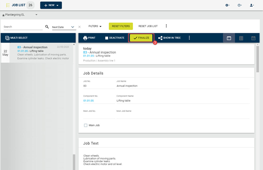Open the help clock icon menu
263x170 pixels.
240,5
